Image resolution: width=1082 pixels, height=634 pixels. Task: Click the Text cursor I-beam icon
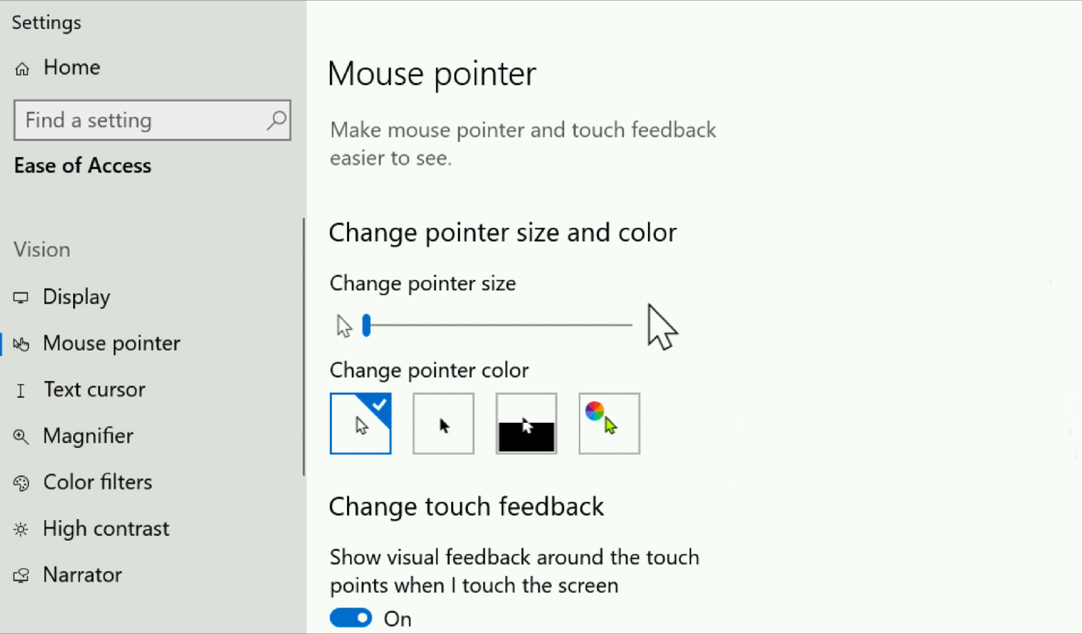point(21,390)
